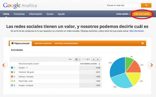The width and height of the screenshot is (156, 97).
Task: Click the green Facebook Me gusta swatch
Action: point(12,72)
